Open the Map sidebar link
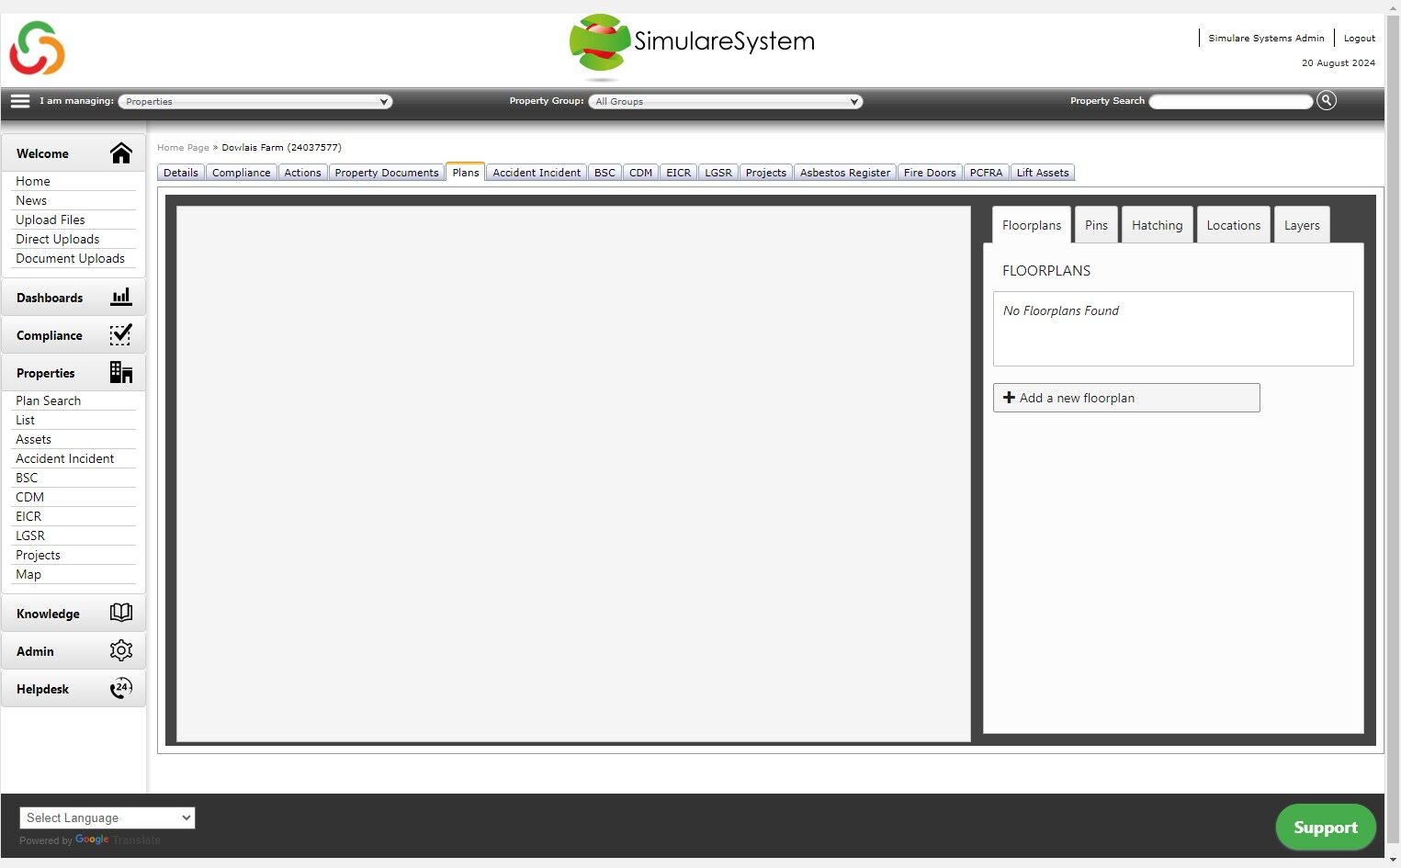 click(x=28, y=574)
